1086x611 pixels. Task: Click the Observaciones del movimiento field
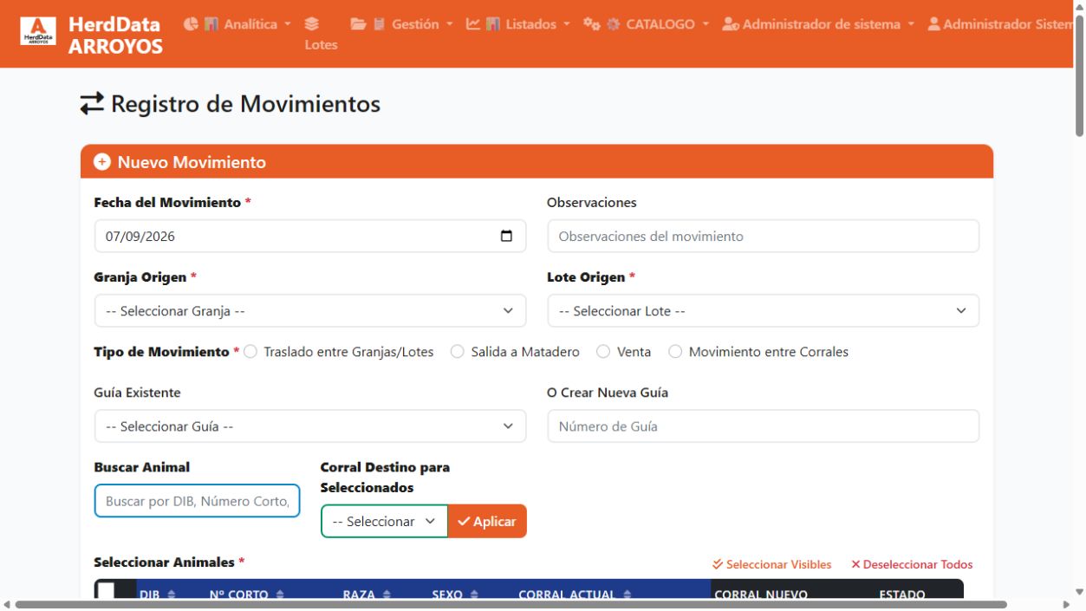764,236
